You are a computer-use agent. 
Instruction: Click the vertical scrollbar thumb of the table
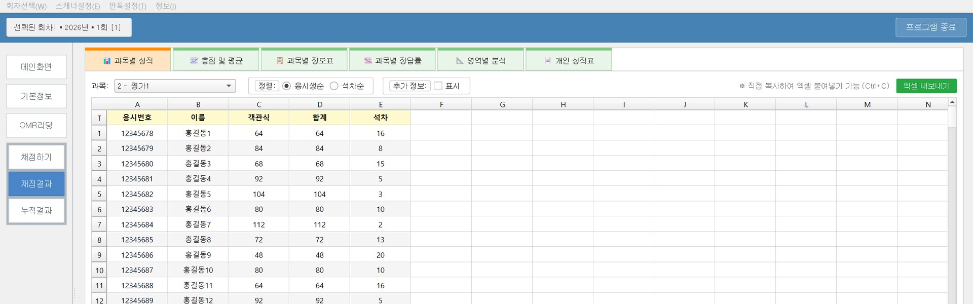[x=952, y=117]
